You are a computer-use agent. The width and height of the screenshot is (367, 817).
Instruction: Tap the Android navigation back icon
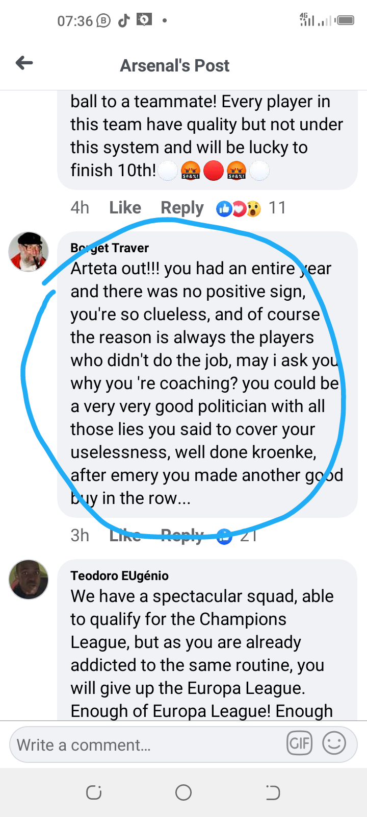click(273, 792)
